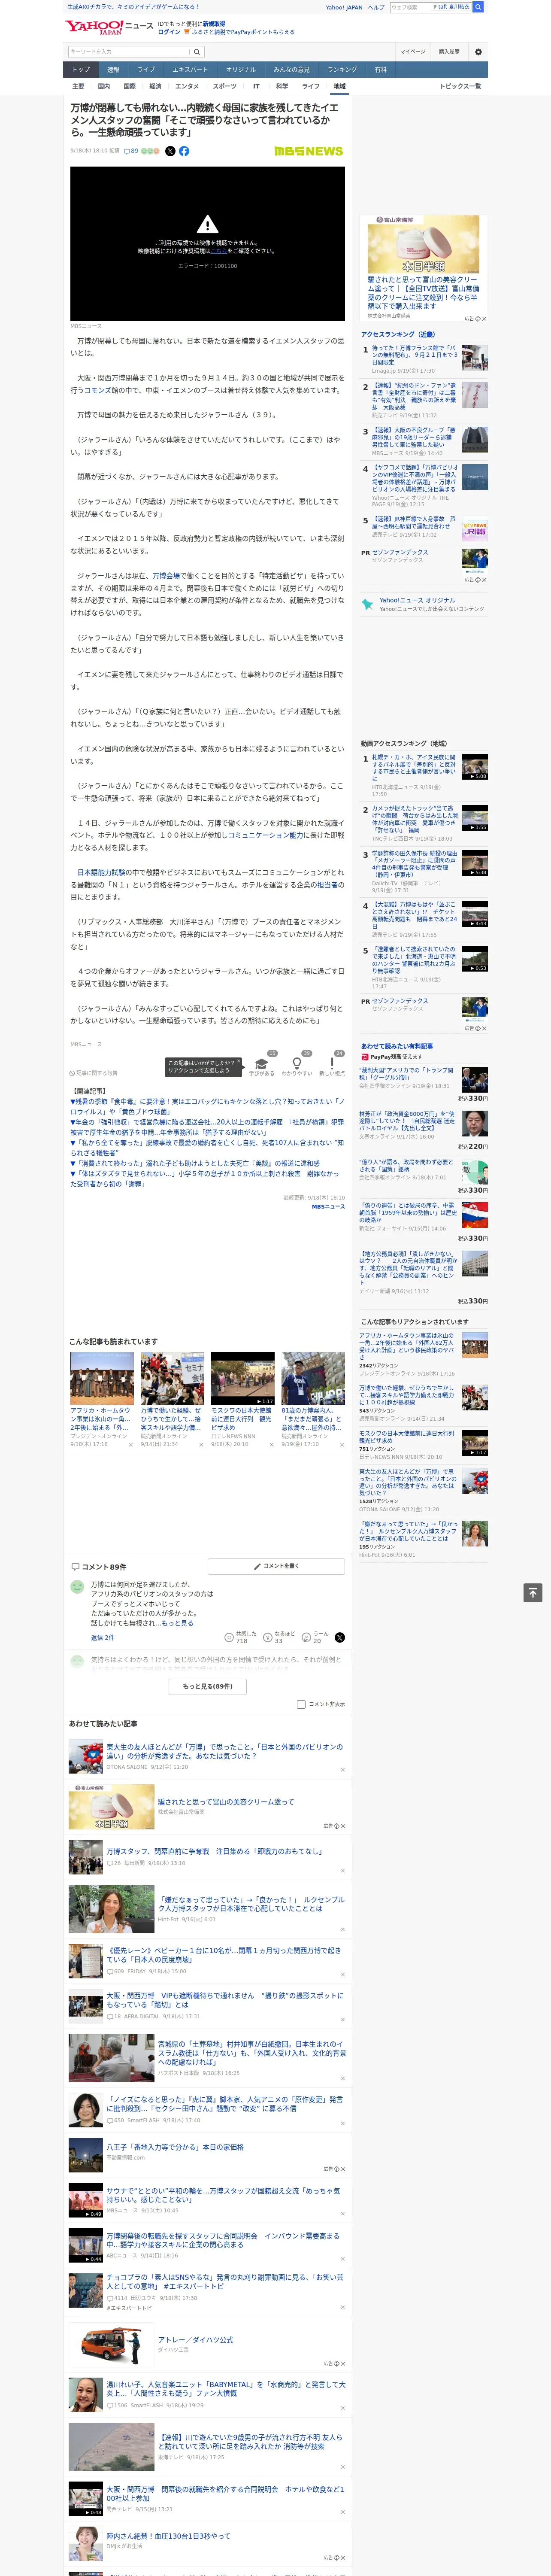The height and width of the screenshot is (2576, 551).
Task: Click the なるほど 33 reaction icon
Action: pyautogui.click(x=268, y=1637)
